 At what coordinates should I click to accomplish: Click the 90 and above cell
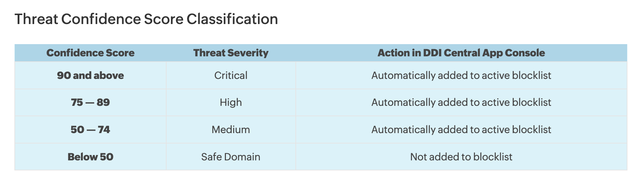pos(90,75)
